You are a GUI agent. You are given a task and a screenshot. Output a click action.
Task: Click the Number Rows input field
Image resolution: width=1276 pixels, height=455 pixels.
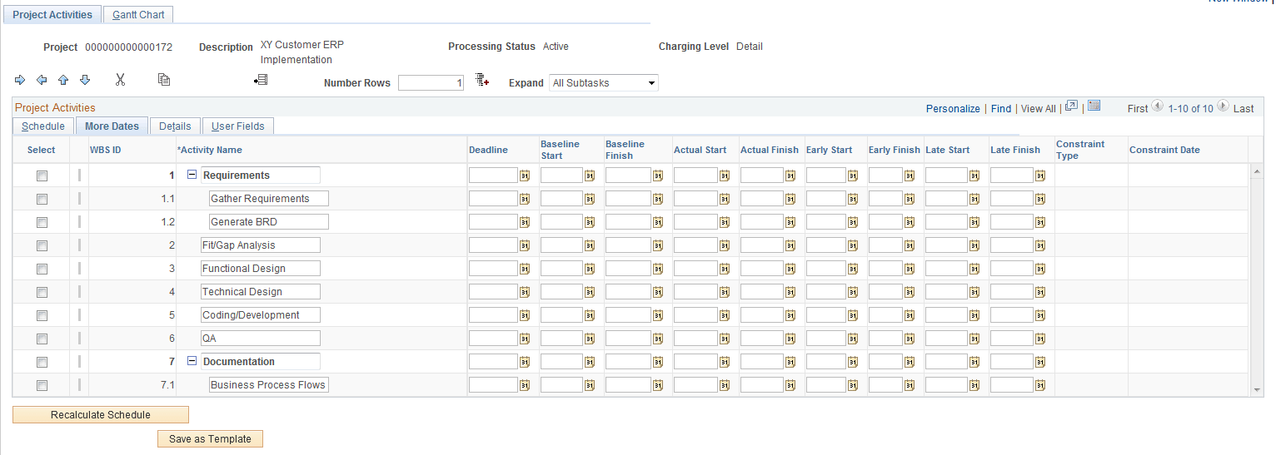pyautogui.click(x=431, y=83)
